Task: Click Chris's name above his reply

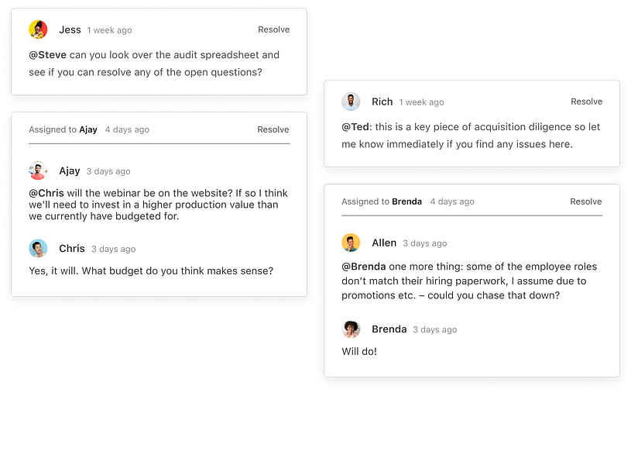Action: (72, 249)
